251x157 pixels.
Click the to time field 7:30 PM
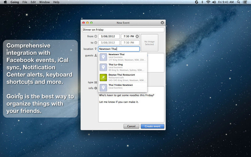point(130,43)
